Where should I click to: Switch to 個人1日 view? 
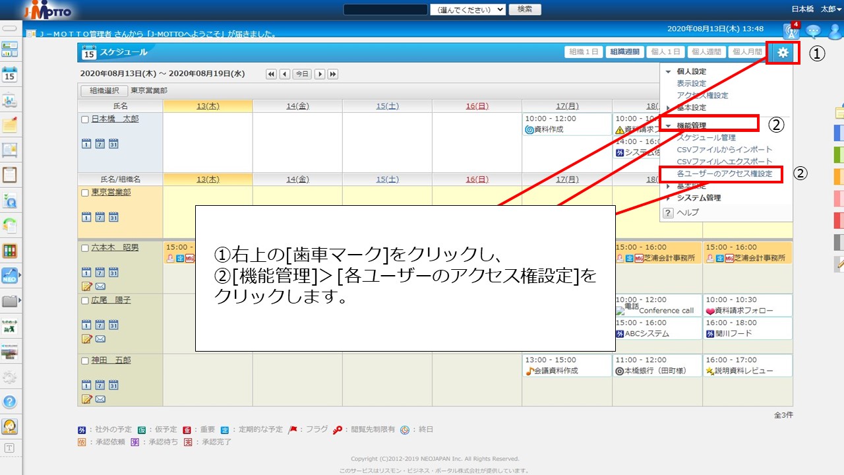click(665, 52)
